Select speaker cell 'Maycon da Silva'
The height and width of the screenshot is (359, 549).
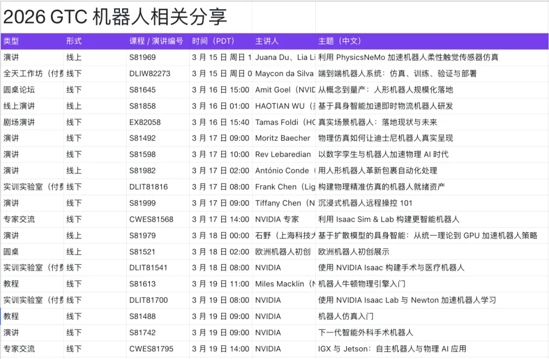tap(284, 74)
